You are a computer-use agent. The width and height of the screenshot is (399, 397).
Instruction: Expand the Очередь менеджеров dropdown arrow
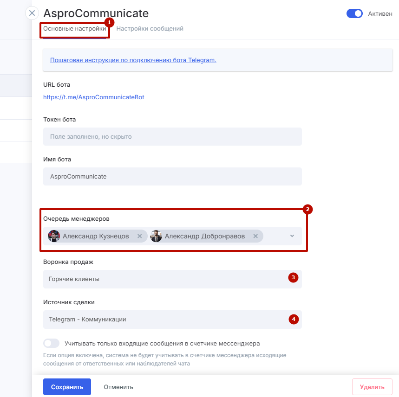click(x=292, y=236)
